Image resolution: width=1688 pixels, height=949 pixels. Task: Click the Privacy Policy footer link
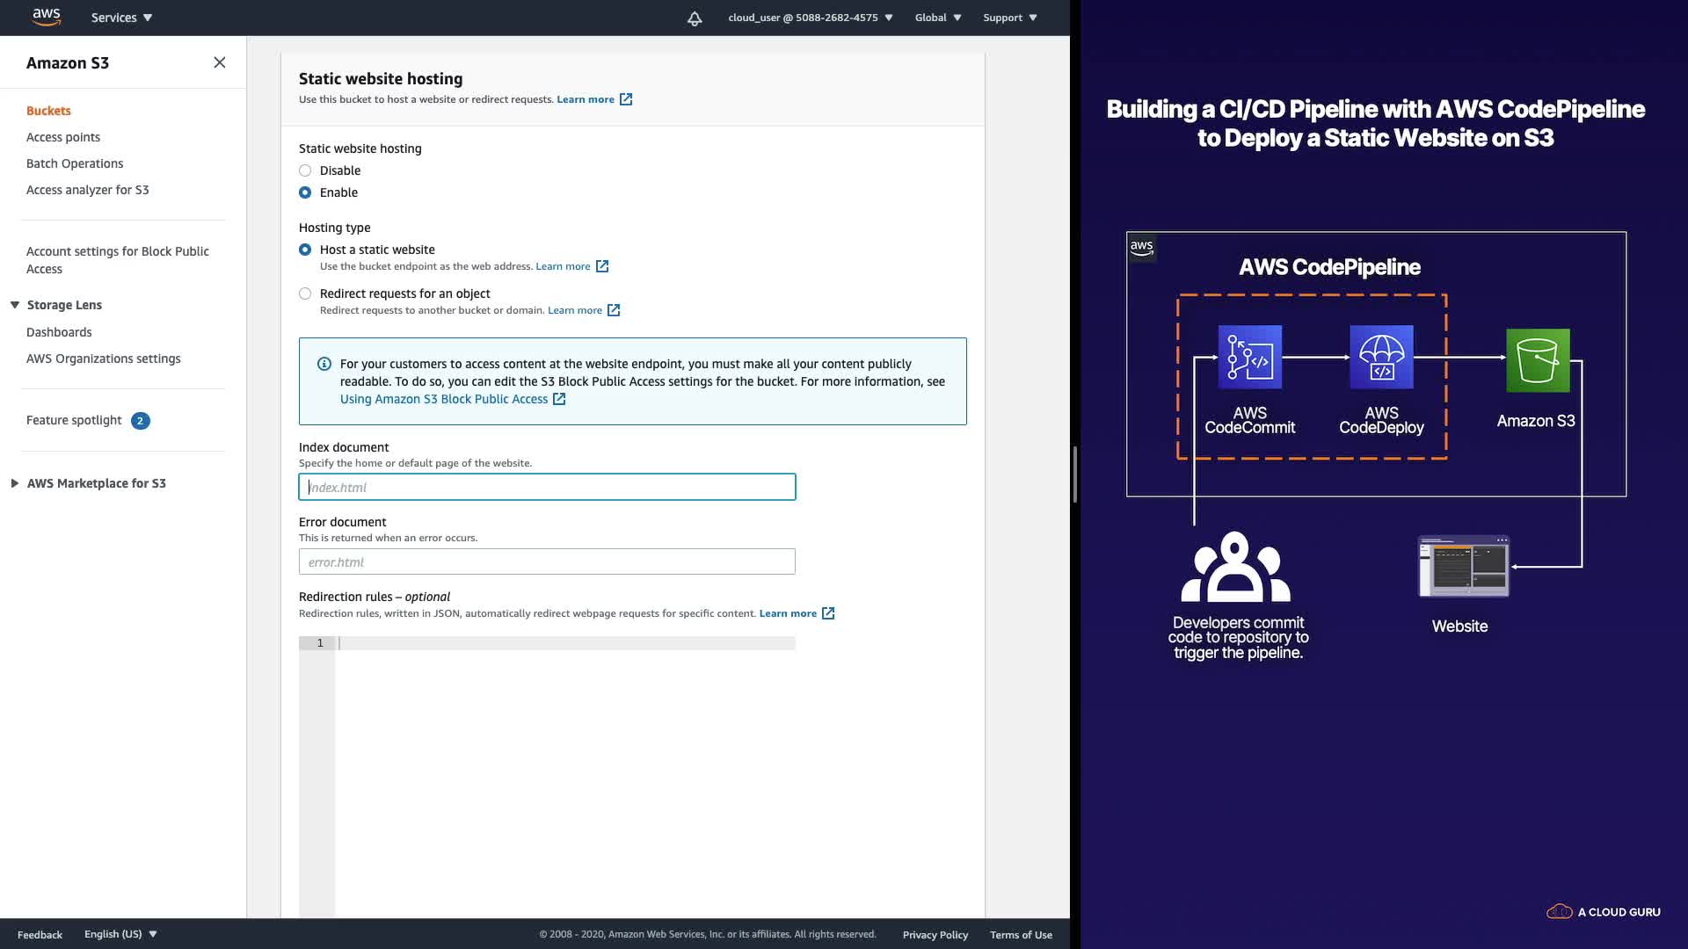point(935,934)
